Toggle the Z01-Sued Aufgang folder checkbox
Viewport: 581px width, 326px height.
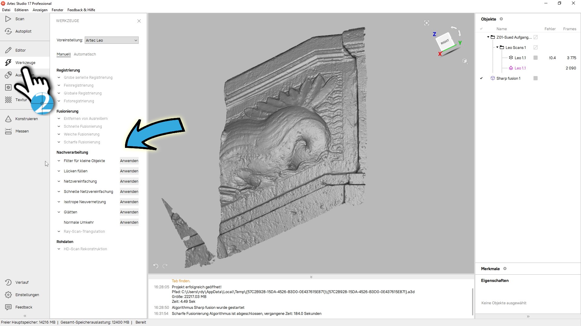pos(536,37)
